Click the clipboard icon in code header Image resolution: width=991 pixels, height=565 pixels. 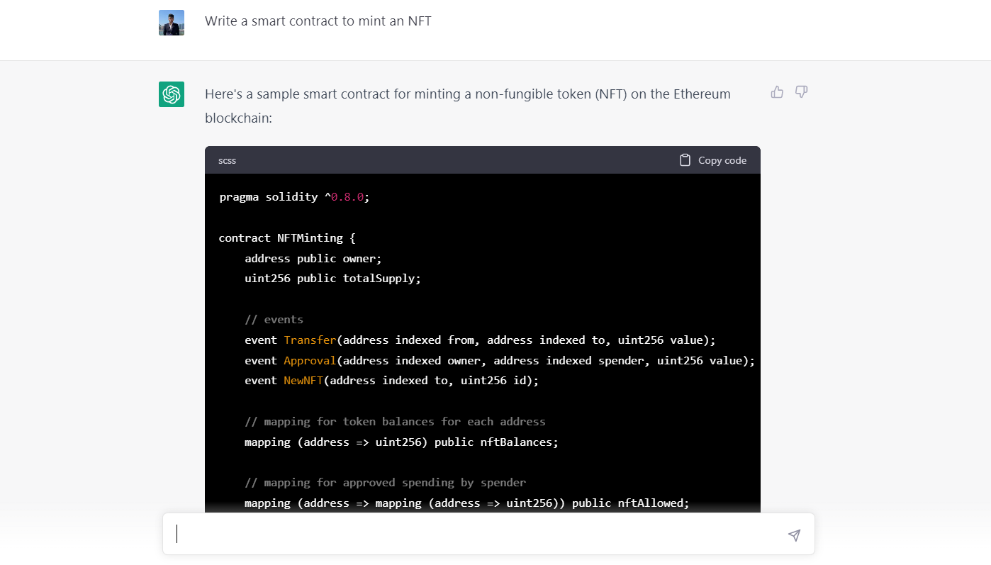click(685, 160)
